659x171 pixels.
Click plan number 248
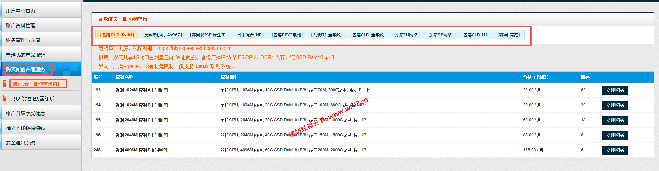(x=97, y=150)
